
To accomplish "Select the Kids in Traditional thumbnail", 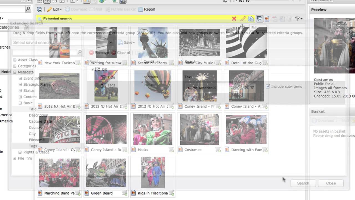I will [x=153, y=172].
